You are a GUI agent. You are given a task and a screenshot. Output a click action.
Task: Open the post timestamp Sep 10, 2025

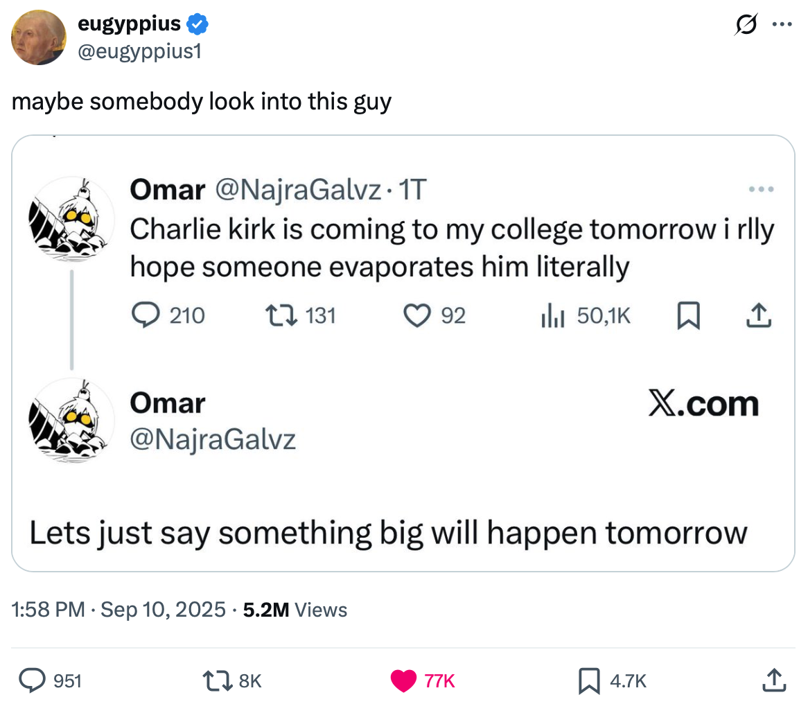point(163,610)
